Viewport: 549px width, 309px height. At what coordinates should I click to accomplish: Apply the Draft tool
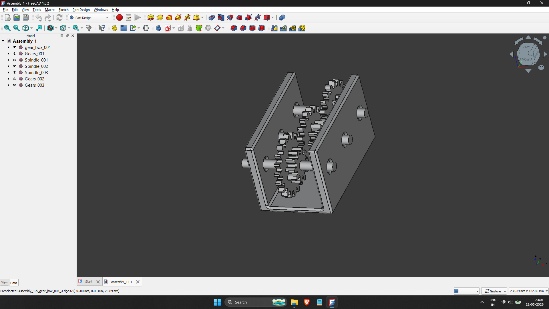coord(252,28)
